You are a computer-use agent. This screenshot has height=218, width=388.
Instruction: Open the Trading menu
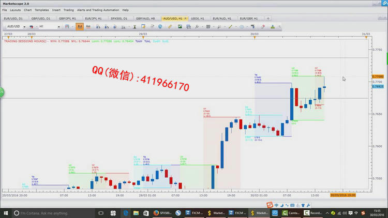68,10
